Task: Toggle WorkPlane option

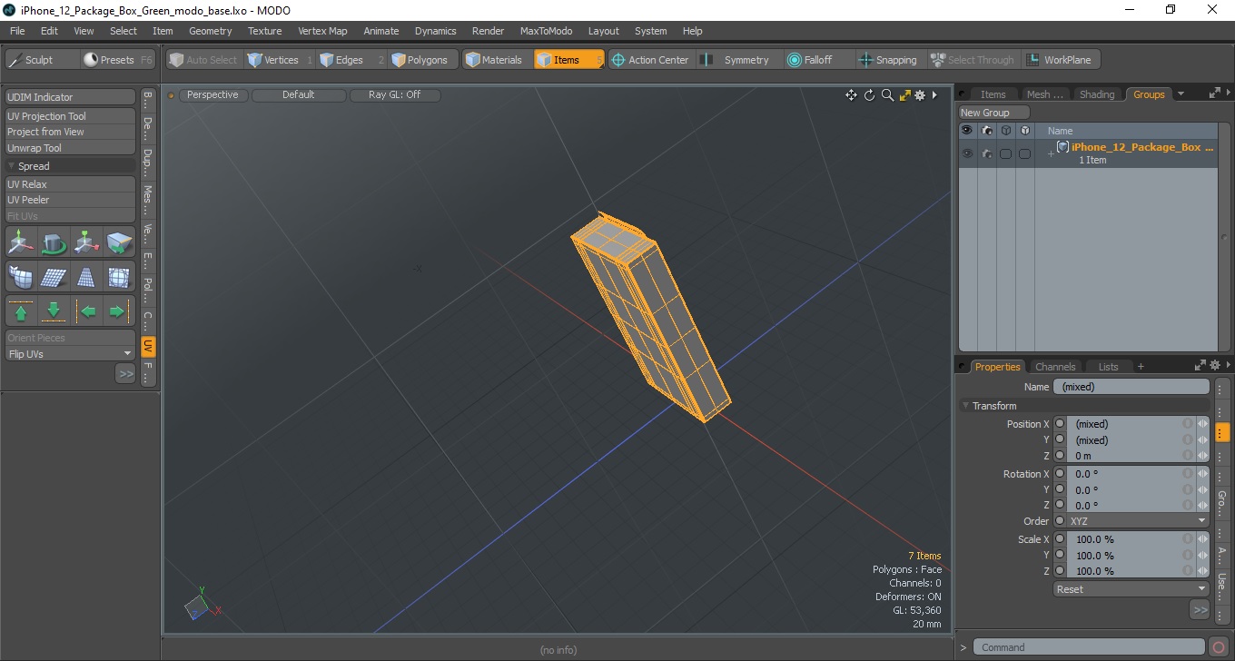Action: point(1061,60)
